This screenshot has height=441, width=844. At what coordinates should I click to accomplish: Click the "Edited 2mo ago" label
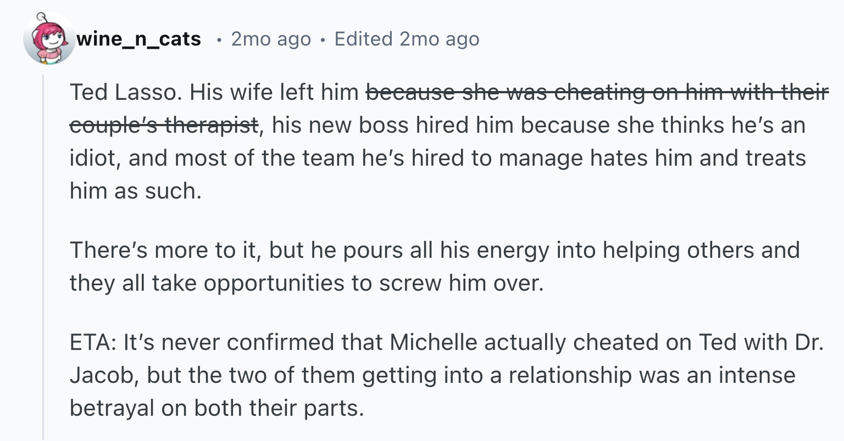pos(407,39)
